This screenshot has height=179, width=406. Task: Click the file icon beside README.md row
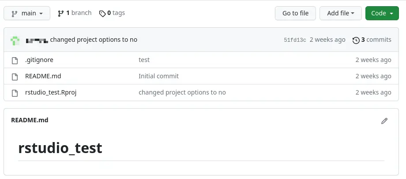click(x=15, y=77)
